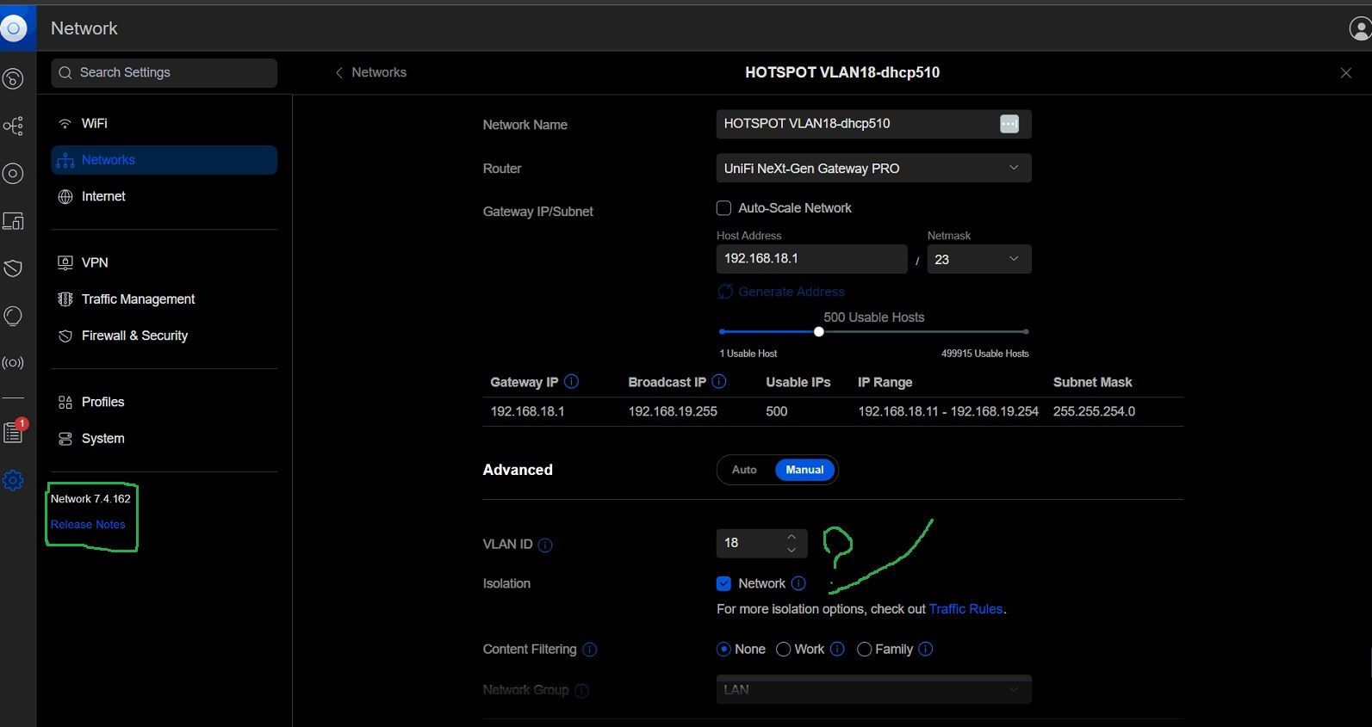Select the Family content filtering option
The height and width of the screenshot is (727, 1372).
(865, 650)
